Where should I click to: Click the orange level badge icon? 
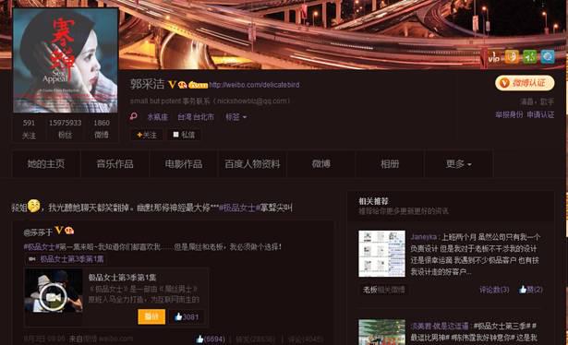click(512, 57)
